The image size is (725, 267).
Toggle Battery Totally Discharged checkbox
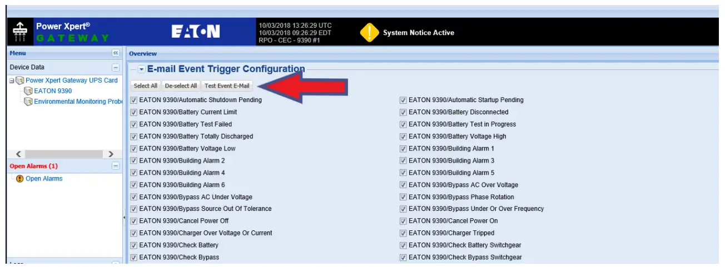133,137
